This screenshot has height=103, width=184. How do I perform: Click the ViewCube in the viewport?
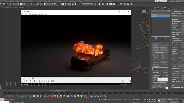coord(144,12)
